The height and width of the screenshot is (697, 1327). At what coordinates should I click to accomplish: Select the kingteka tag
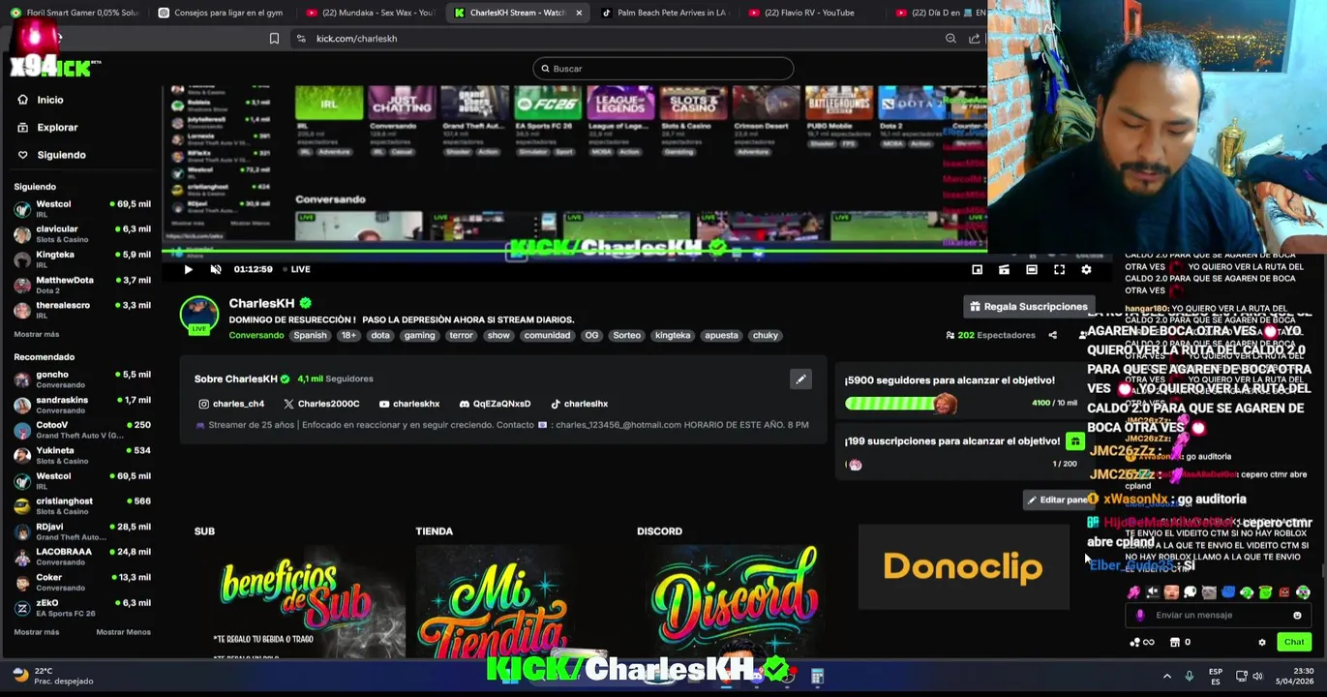pyautogui.click(x=673, y=335)
